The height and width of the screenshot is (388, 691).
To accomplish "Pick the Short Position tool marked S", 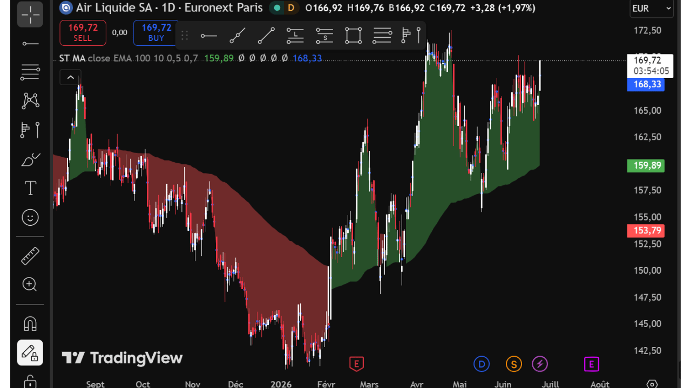I will 324,36.
